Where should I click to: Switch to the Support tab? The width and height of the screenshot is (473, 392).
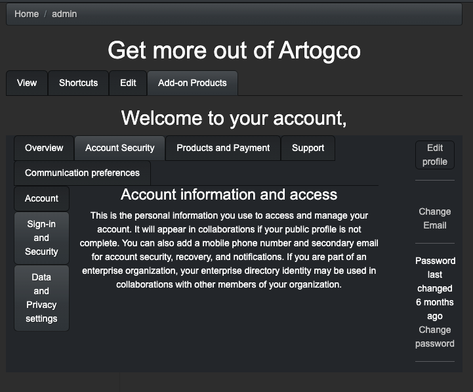click(x=308, y=148)
